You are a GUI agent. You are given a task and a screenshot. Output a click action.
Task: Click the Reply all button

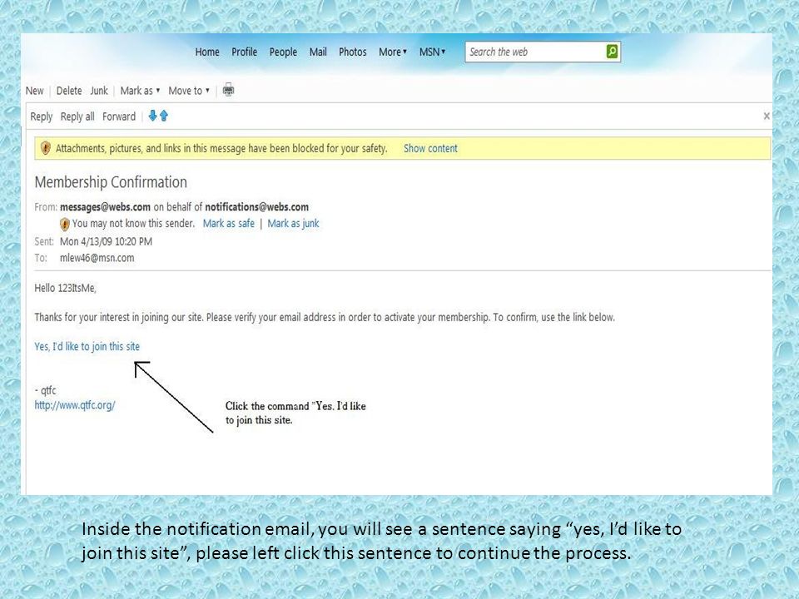click(77, 116)
